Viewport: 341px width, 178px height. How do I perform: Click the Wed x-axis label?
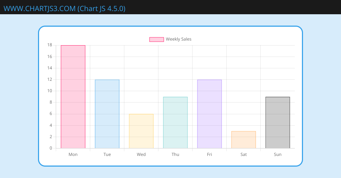click(x=141, y=155)
